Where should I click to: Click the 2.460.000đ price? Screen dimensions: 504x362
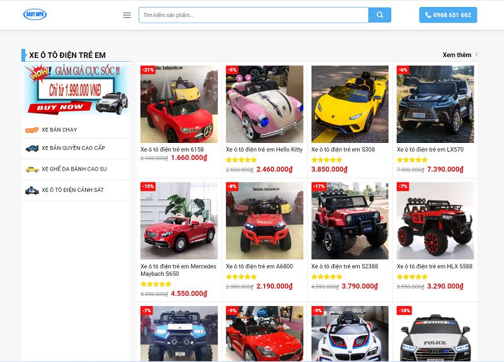click(x=275, y=169)
